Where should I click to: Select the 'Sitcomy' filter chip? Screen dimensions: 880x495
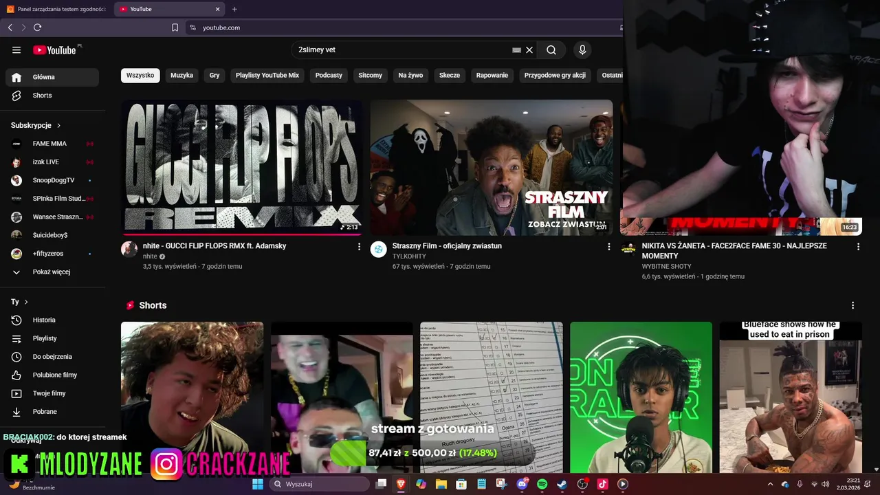[x=370, y=75]
